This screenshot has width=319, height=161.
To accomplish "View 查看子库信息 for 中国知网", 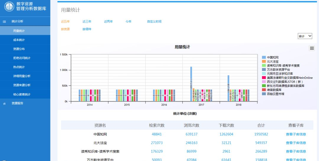I will 296,134.
